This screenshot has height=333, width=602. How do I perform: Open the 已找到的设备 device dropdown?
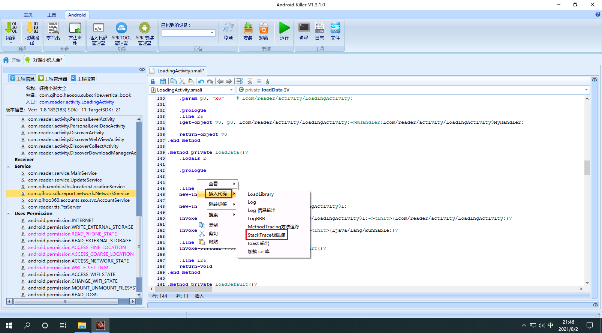[x=212, y=33]
